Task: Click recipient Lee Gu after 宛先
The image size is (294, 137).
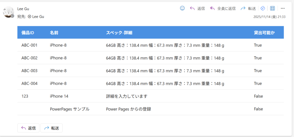Action: point(38,17)
